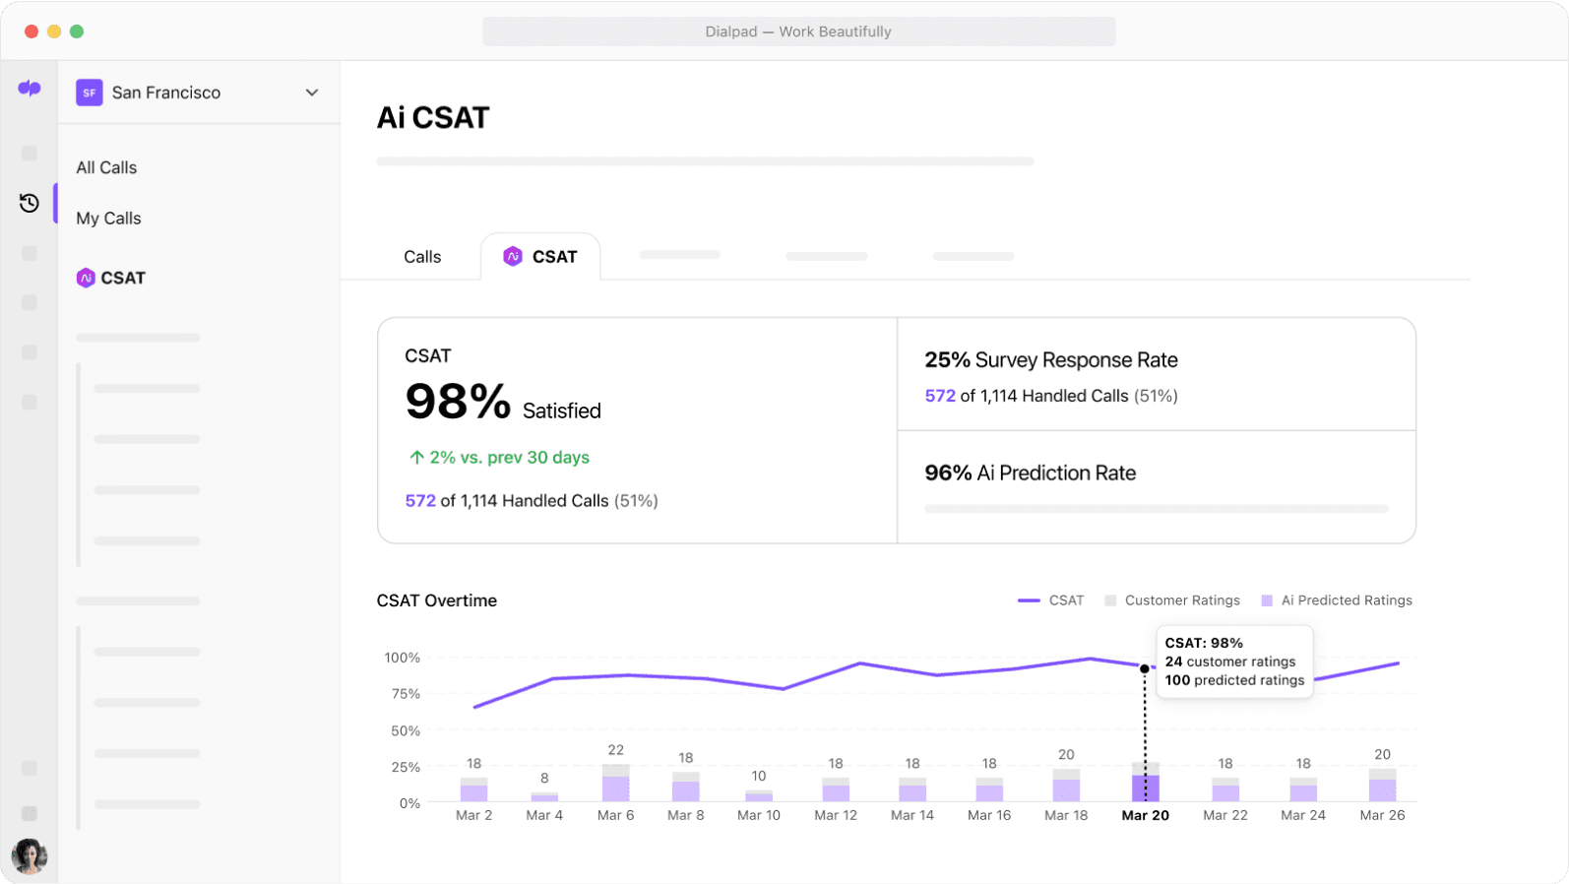Screen dimensions: 1569x884
Task: Click the Ai Prediction Rate progress bar
Action: [1156, 509]
